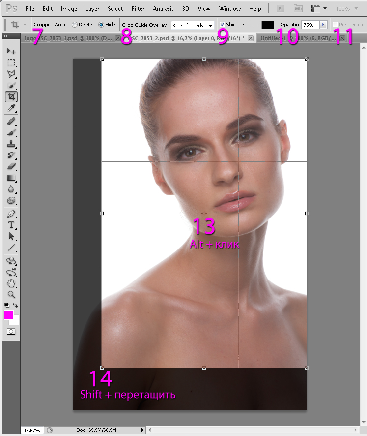
Task: Select the Delete cropped area option
Action: pos(74,25)
